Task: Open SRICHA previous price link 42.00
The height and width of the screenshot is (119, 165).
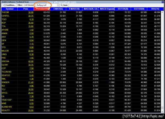Action: (31, 61)
